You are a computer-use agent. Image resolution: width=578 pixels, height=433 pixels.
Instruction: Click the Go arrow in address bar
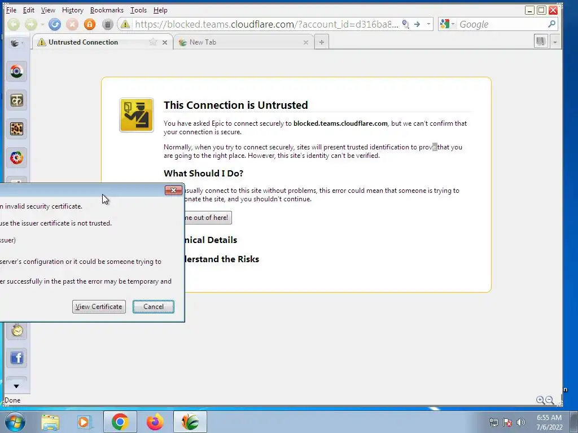pos(417,24)
